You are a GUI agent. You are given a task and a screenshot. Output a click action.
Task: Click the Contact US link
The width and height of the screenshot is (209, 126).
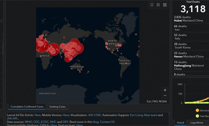click(x=107, y=122)
